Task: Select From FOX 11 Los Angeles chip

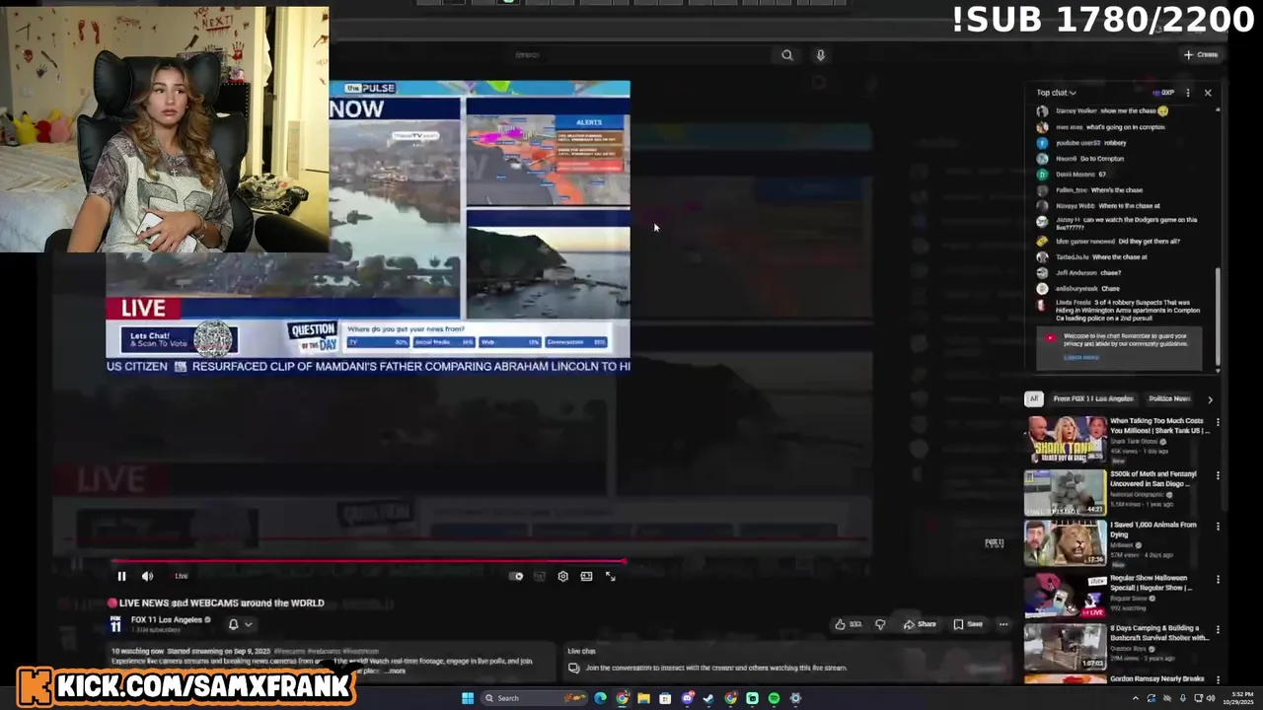Action: click(x=1093, y=398)
